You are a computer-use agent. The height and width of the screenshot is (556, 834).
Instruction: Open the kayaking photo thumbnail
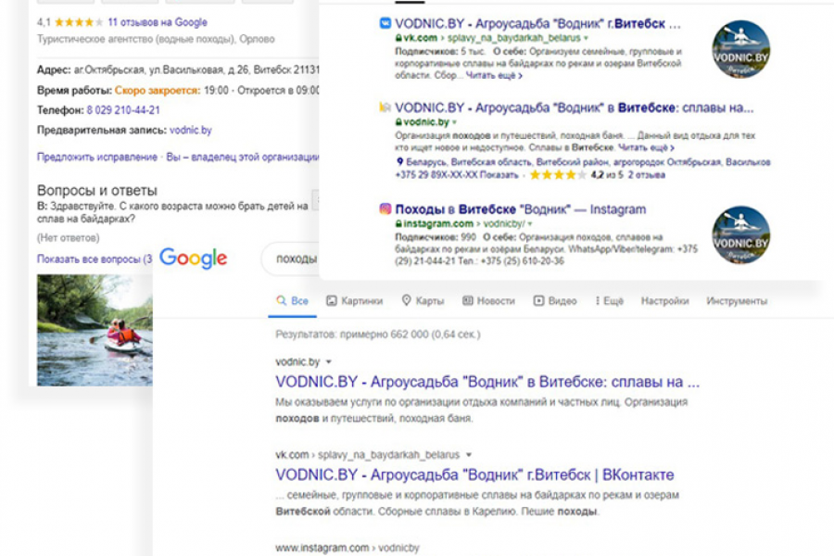pos(95,330)
